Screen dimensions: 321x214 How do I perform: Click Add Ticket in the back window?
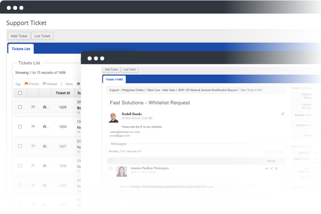[19, 36]
